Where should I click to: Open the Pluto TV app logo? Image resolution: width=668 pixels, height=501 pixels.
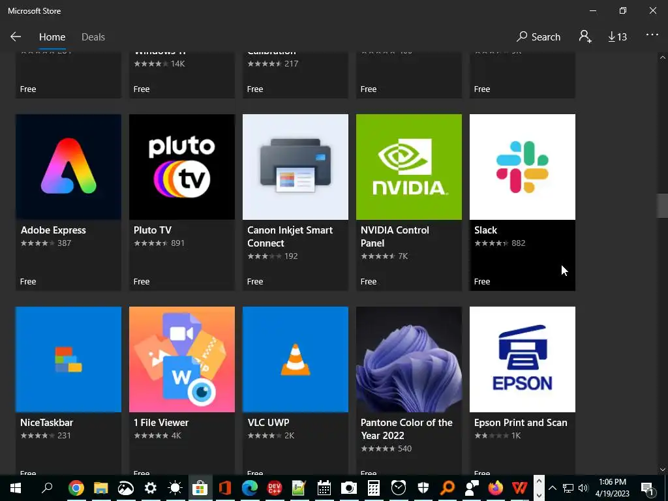point(182,166)
